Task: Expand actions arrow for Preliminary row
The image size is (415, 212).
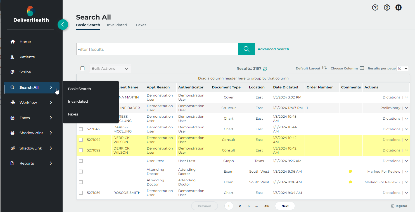Action: coord(406,108)
